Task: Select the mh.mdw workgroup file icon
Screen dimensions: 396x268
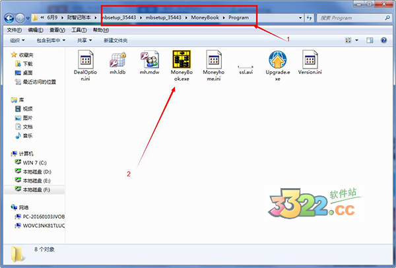Action: (150, 59)
